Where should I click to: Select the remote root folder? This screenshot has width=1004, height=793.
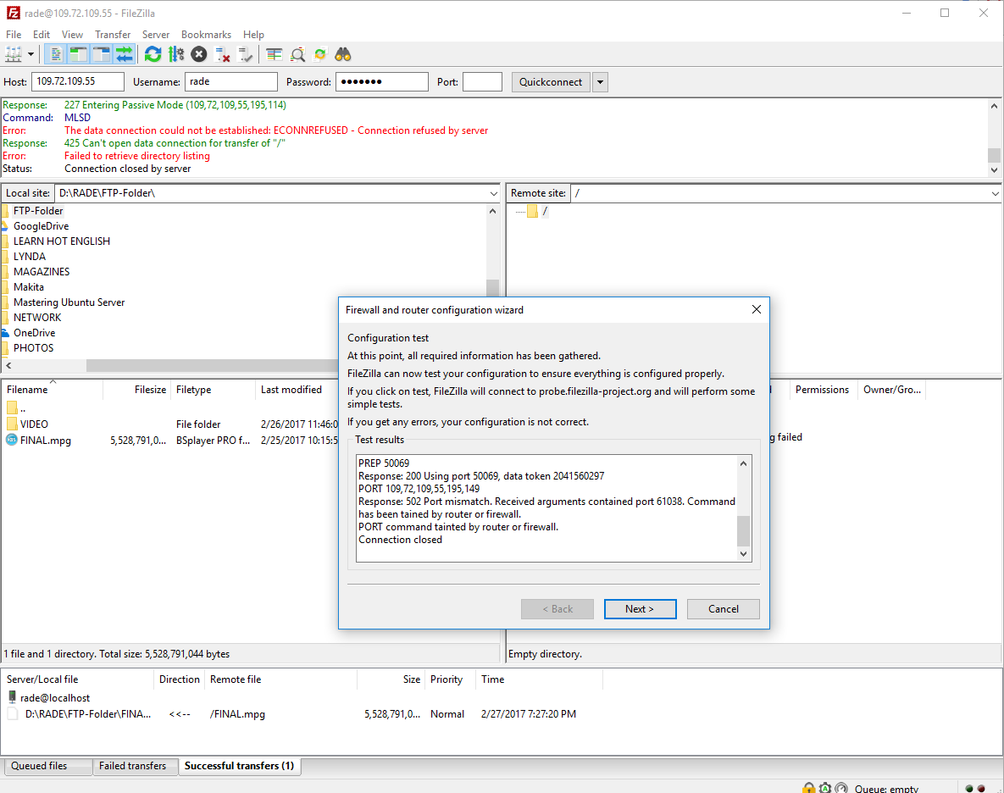coord(545,211)
